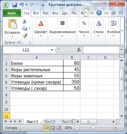Image resolution: width=127 pixels, height=134 pixels.
Task: Go to first sheet tab arrow
Action: [6, 122]
